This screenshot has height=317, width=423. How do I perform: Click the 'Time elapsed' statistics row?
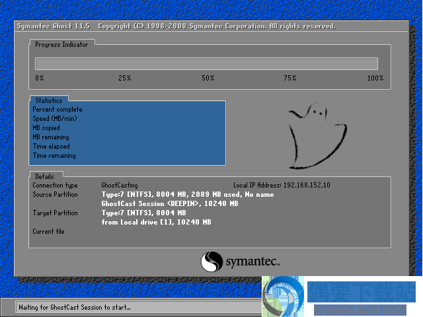(x=52, y=147)
